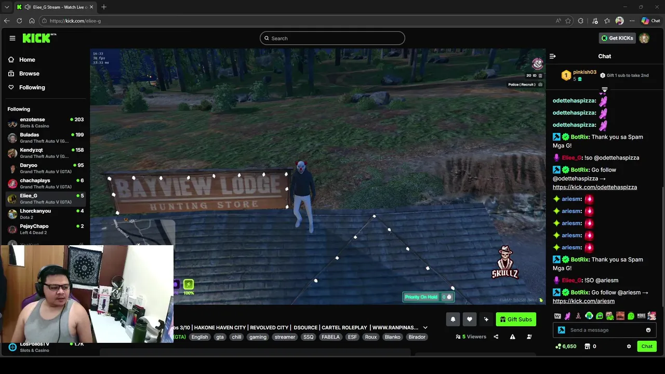Select the English tag
The image size is (665, 374).
199,337
